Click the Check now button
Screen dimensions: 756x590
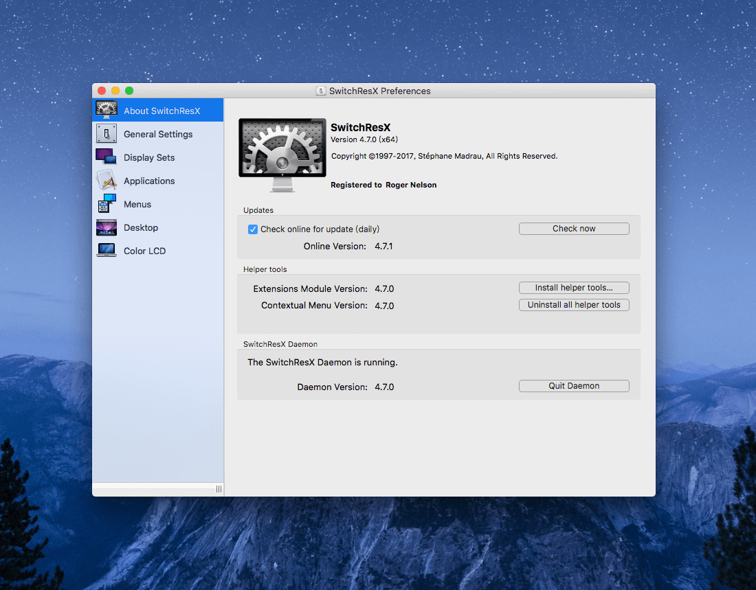tap(574, 229)
